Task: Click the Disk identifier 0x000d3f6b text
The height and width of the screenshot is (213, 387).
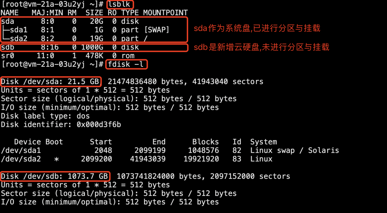Action: pos(61,125)
